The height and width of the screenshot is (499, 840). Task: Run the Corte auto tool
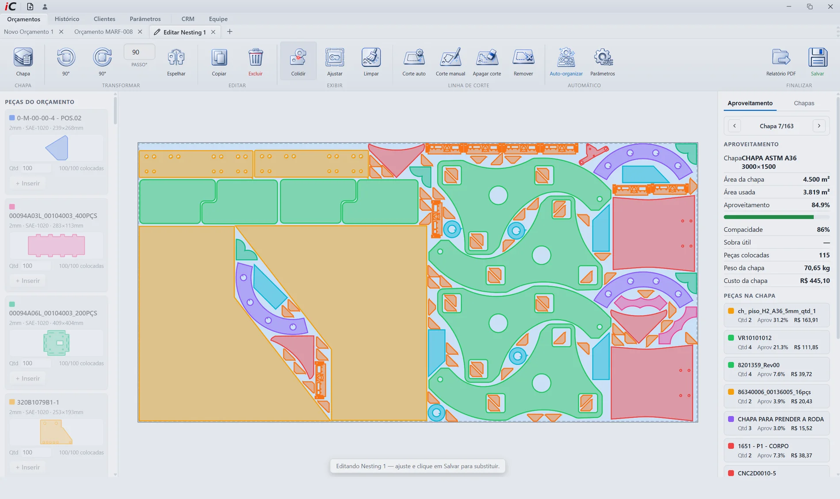414,61
